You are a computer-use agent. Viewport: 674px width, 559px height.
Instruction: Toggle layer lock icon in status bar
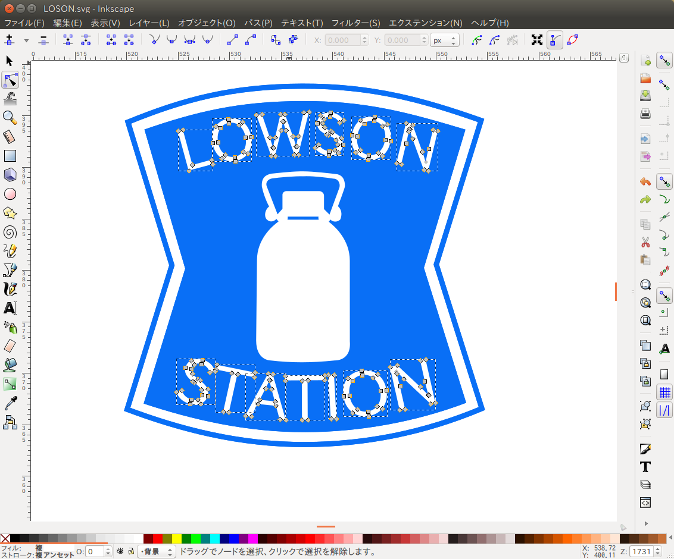(131, 551)
